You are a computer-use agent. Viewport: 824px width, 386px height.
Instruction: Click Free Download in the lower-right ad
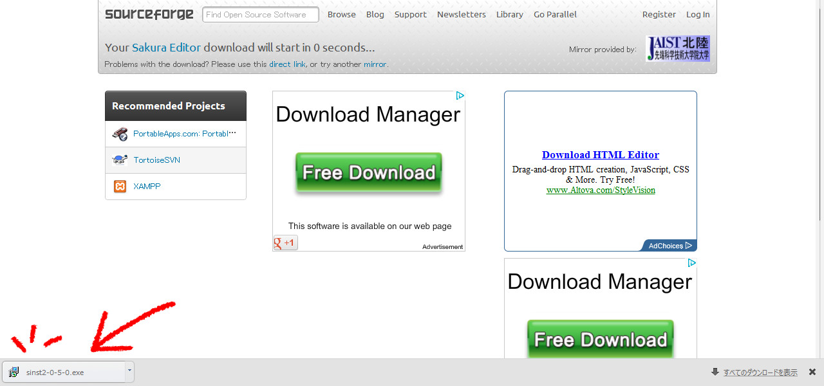(x=601, y=339)
